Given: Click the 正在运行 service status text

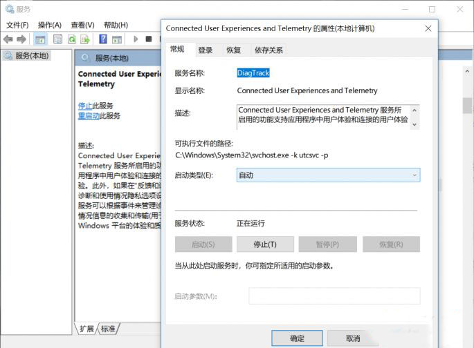Looking at the screenshot, I should pos(250,224).
